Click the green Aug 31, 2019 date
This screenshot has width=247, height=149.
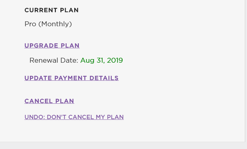(101, 60)
